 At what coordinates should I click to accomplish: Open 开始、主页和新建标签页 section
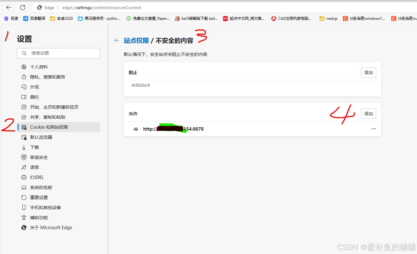tap(58, 107)
